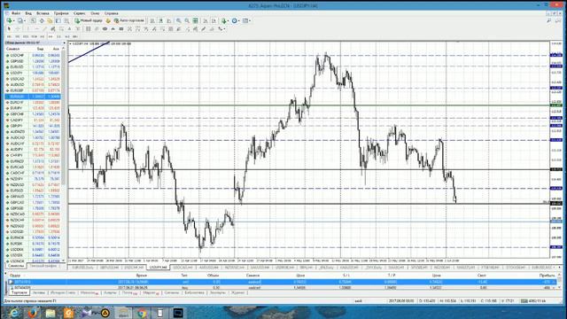Select the horizontal line drawing tool
The image size is (567, 319).
(36, 28)
